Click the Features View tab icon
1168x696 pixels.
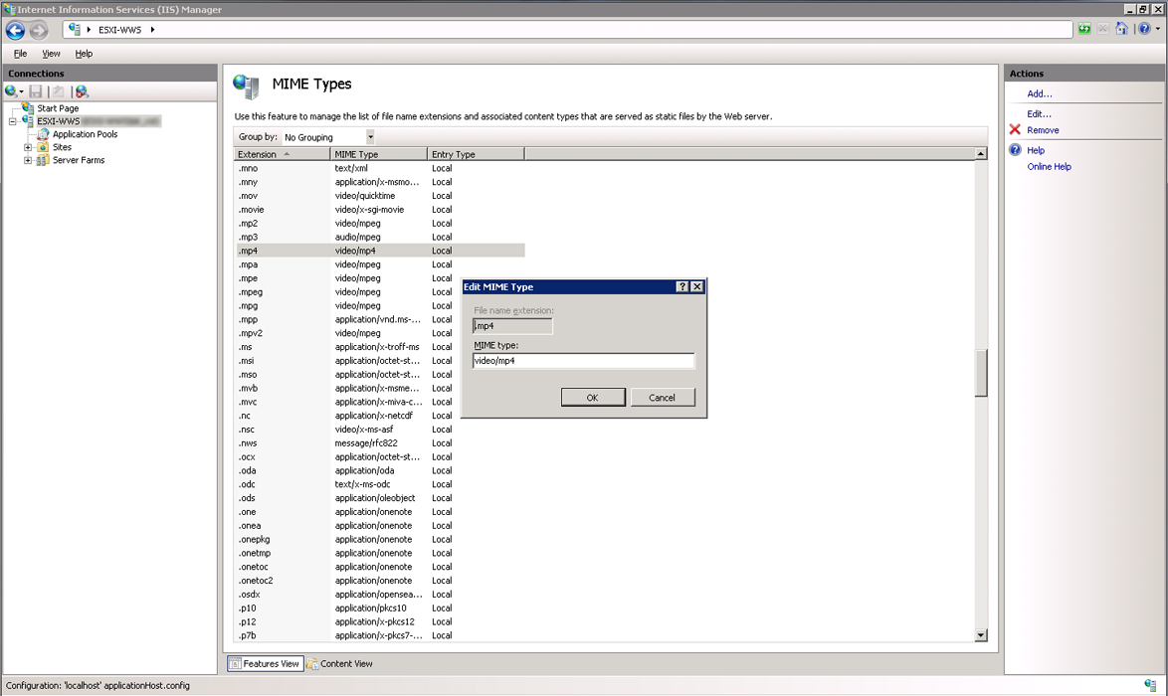[x=235, y=664]
